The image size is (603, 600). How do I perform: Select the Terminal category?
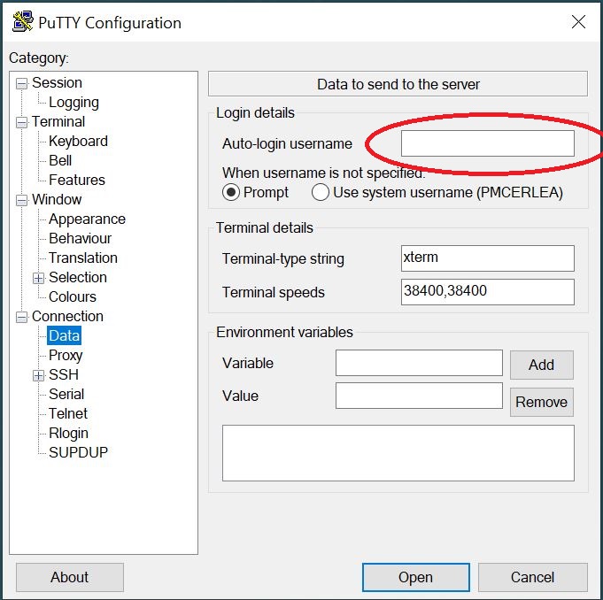point(58,121)
